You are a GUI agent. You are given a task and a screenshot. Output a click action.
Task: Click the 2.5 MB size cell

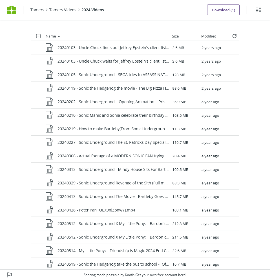point(178,48)
